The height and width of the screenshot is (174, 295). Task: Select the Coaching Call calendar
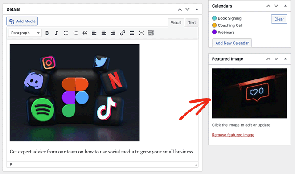pyautogui.click(x=227, y=25)
